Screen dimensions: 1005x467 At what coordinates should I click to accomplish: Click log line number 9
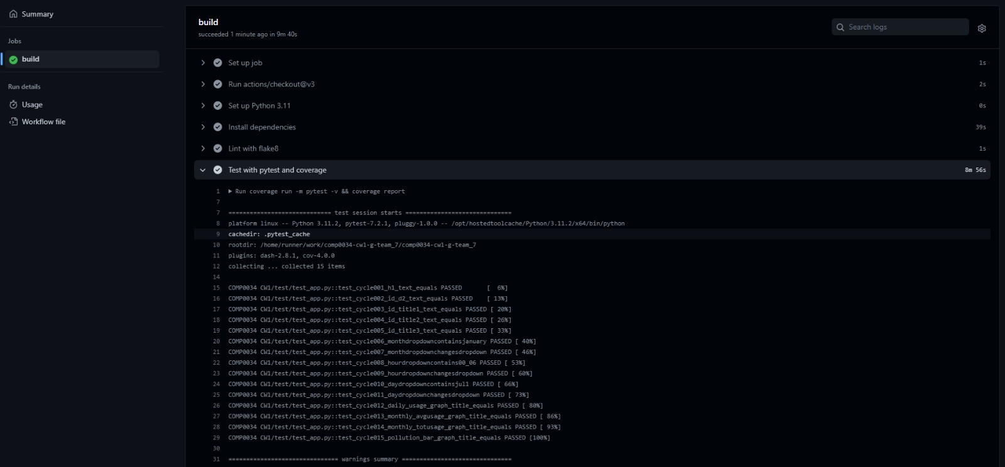(218, 234)
